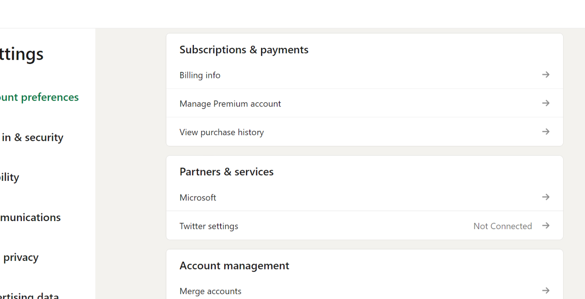Viewport: 585px width, 299px height.
Task: Open Microsoft partner settings
Action: 198,198
